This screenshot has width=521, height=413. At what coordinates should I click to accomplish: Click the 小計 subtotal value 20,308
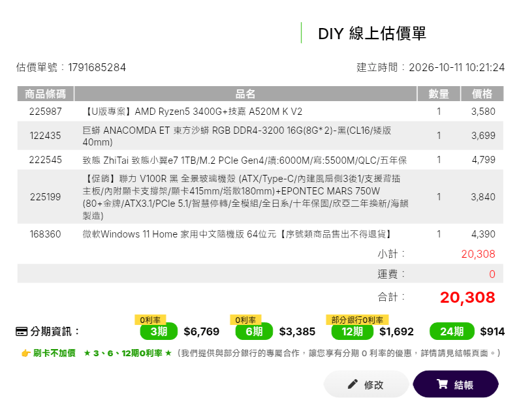pos(478,254)
